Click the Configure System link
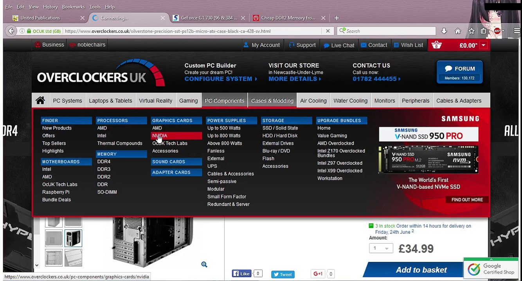The width and height of the screenshot is (522, 281). click(x=221, y=79)
